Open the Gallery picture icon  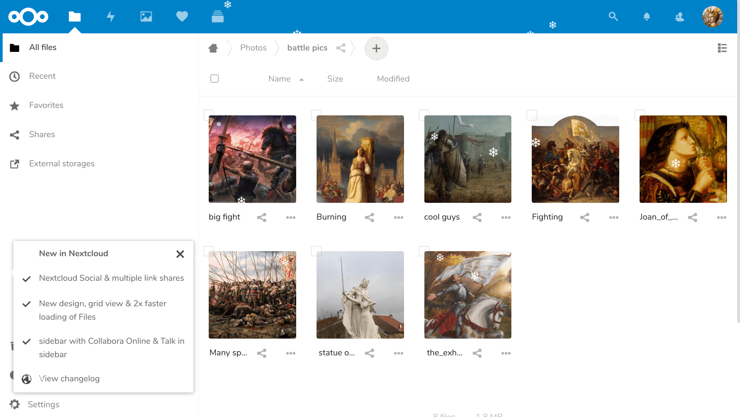click(146, 17)
